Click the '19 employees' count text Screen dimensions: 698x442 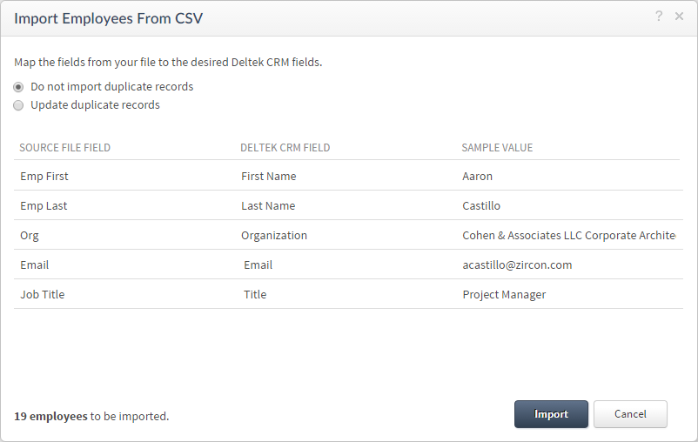(x=50, y=416)
